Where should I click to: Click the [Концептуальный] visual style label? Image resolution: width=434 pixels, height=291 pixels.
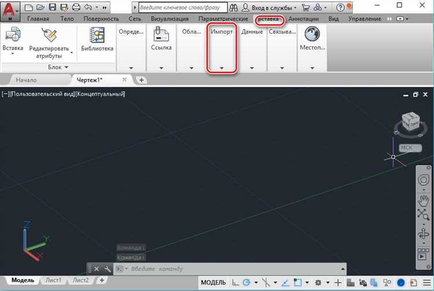pyautogui.click(x=100, y=94)
